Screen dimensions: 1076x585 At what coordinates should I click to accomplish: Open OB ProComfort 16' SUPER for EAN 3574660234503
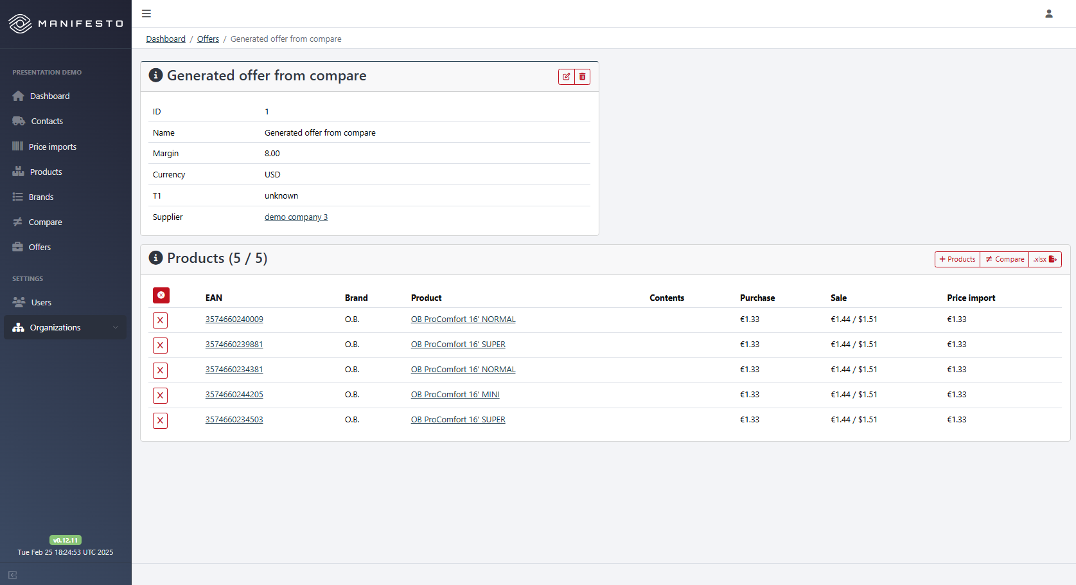coord(458,420)
